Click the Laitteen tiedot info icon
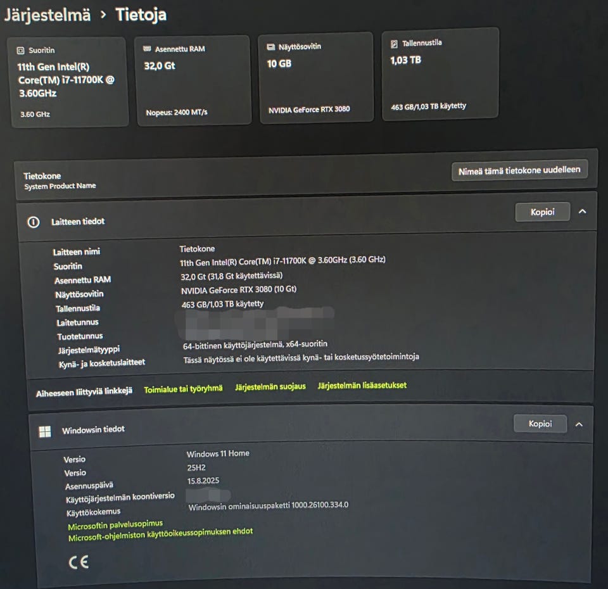Image resolution: width=608 pixels, height=589 pixels. [34, 222]
